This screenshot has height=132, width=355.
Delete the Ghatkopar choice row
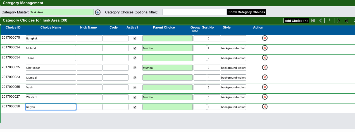(265, 67)
